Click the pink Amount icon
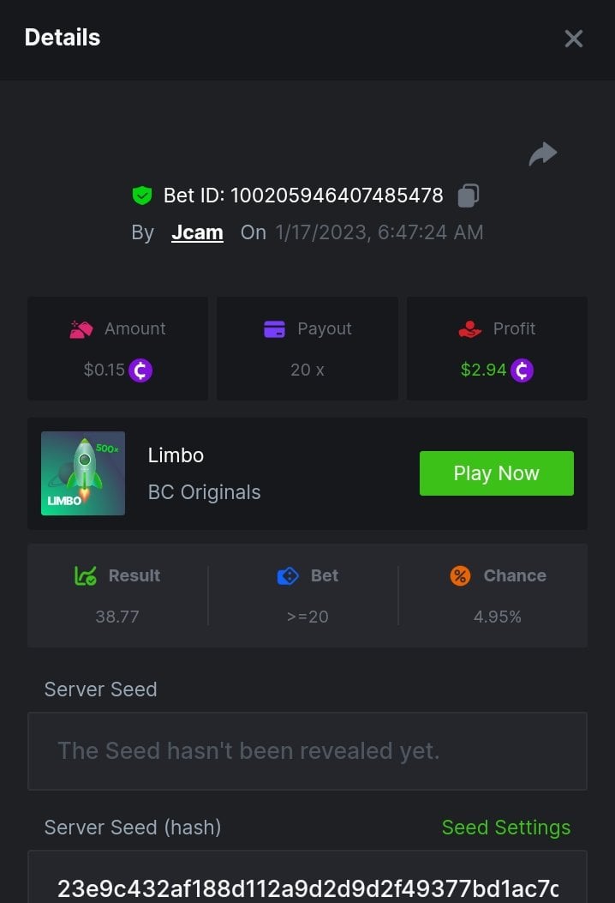This screenshot has height=903, width=615. (x=81, y=329)
